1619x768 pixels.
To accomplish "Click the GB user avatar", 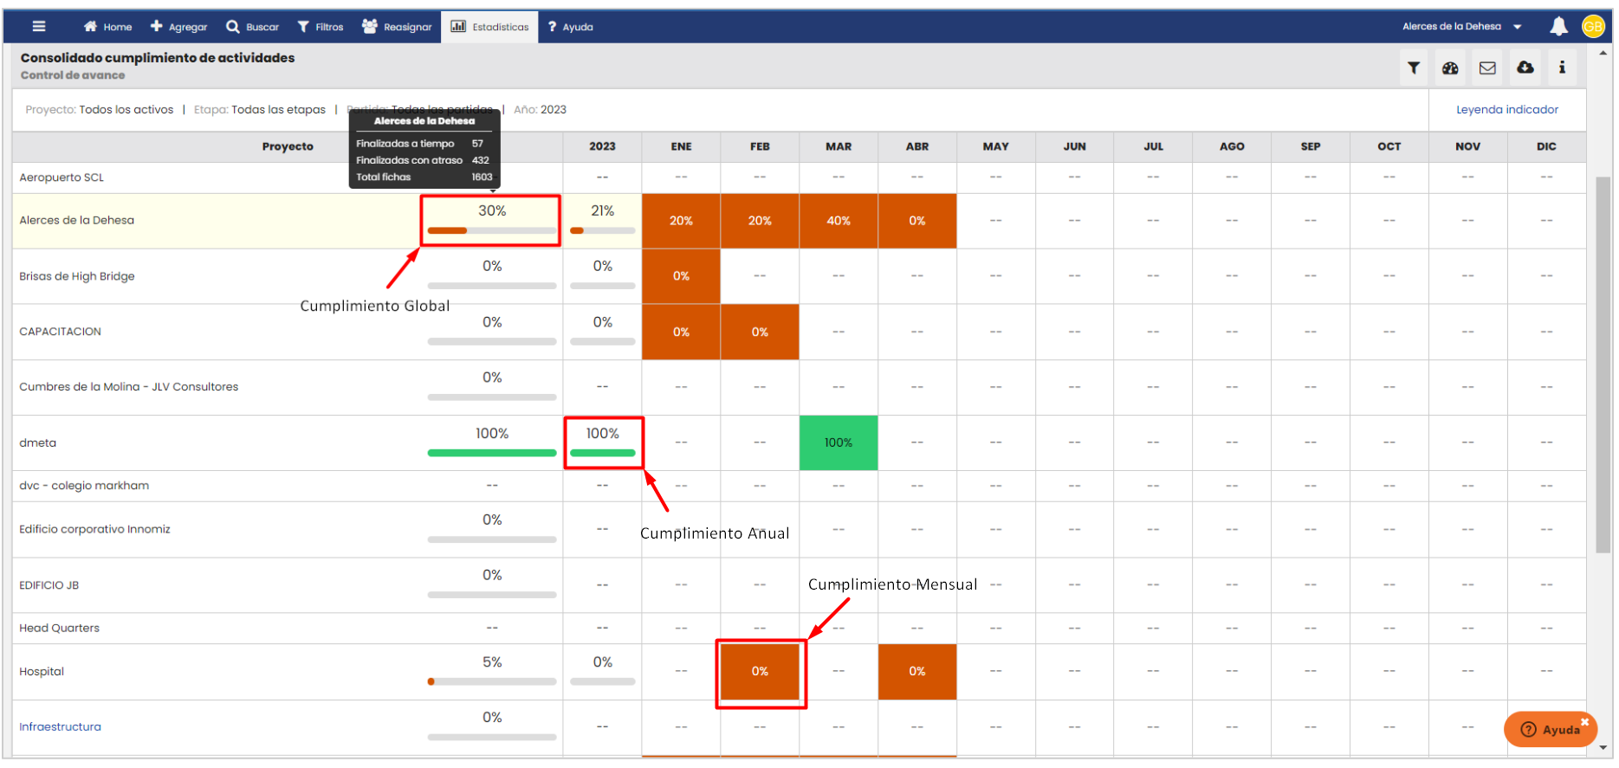I will (x=1593, y=26).
